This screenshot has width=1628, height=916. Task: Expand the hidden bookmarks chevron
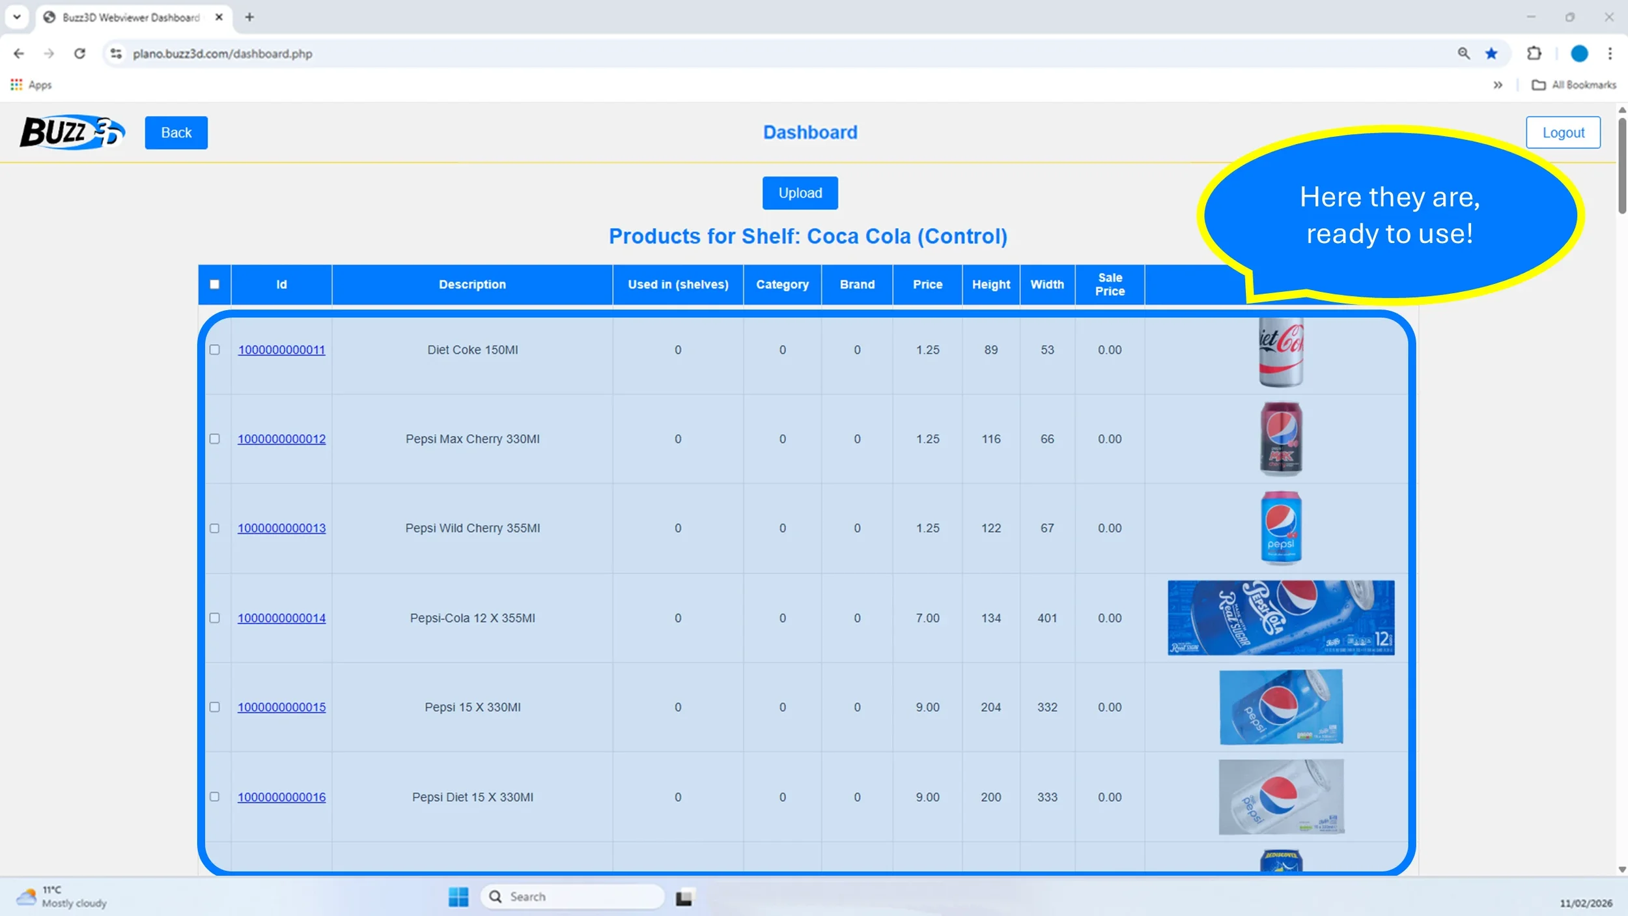click(x=1498, y=85)
